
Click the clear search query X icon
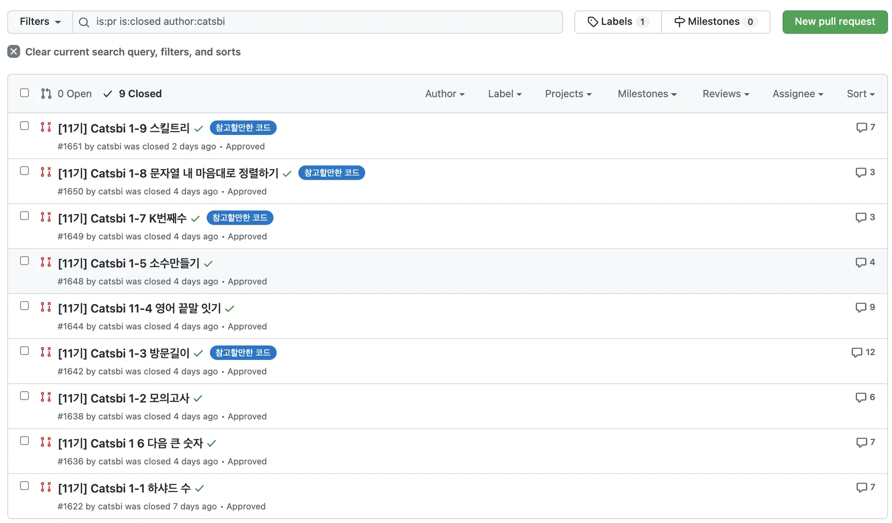click(14, 52)
